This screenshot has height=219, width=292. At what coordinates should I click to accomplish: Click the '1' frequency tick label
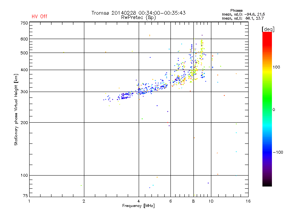coord(29,201)
